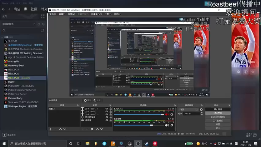Screen dimensions: 261x147
Task: Open Steam friends chat icon at bottom right
Action: [255, 135]
